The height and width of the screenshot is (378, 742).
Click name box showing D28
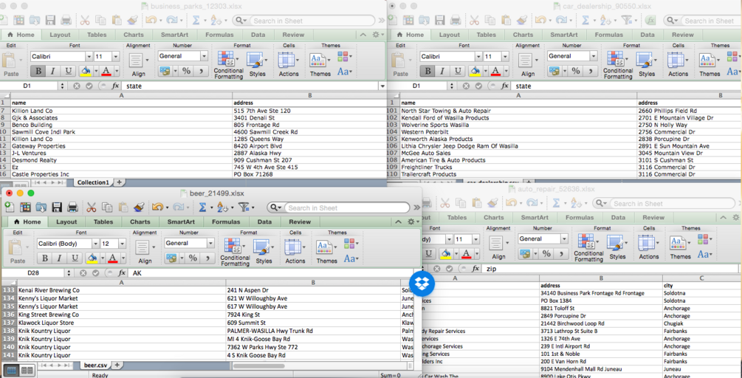[33, 273]
